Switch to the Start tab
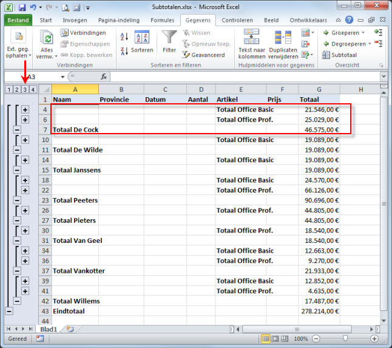 (46, 20)
